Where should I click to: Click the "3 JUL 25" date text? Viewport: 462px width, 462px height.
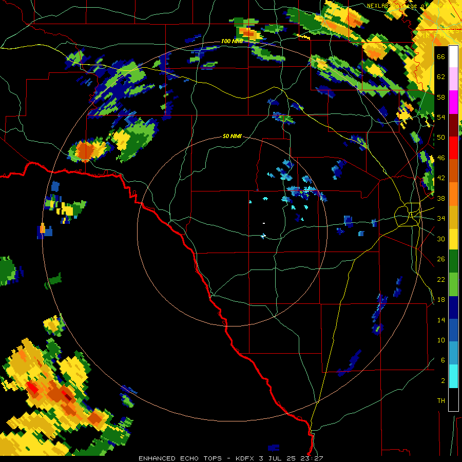point(278,458)
